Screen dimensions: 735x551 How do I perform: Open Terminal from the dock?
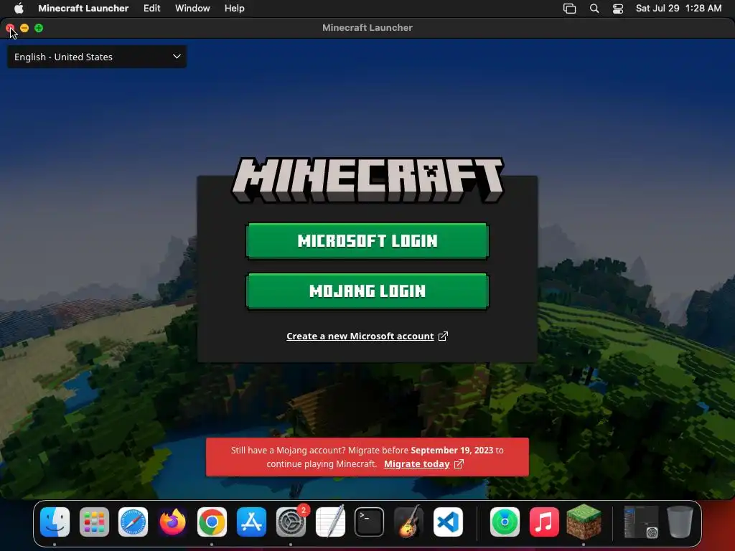[x=370, y=522]
